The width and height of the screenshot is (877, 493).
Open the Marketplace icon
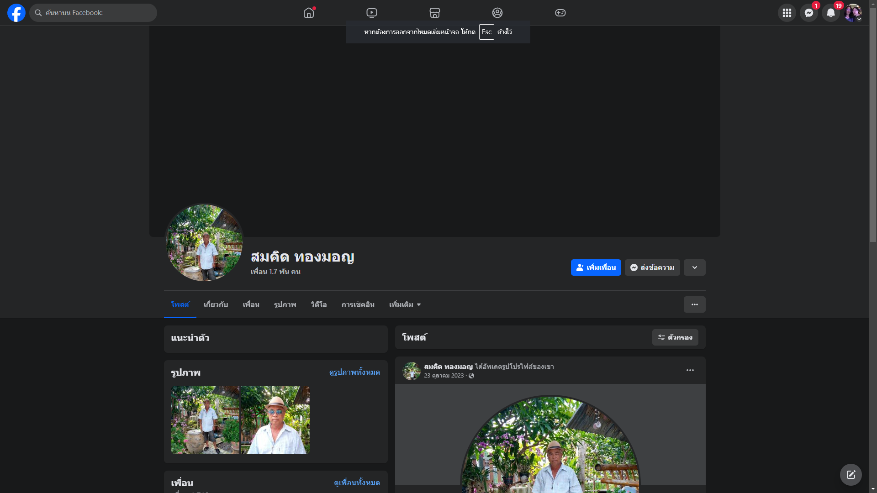tap(435, 13)
